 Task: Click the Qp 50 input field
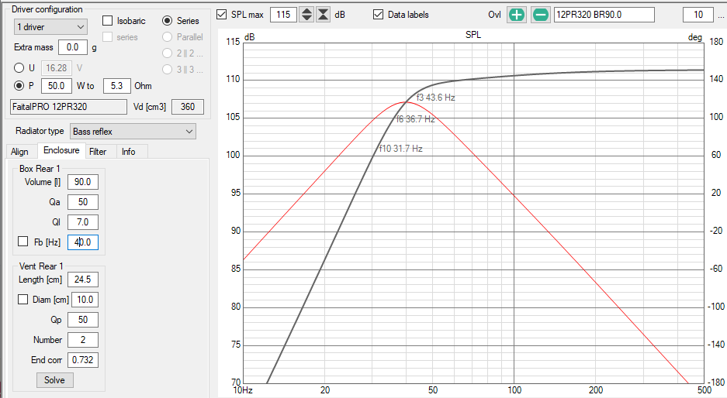[x=83, y=320]
